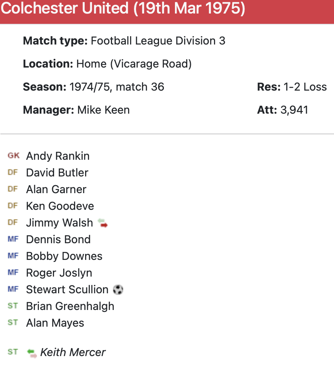Click the MF icon beside Roger Joslyn
334x368 pixels.
pyautogui.click(x=13, y=273)
